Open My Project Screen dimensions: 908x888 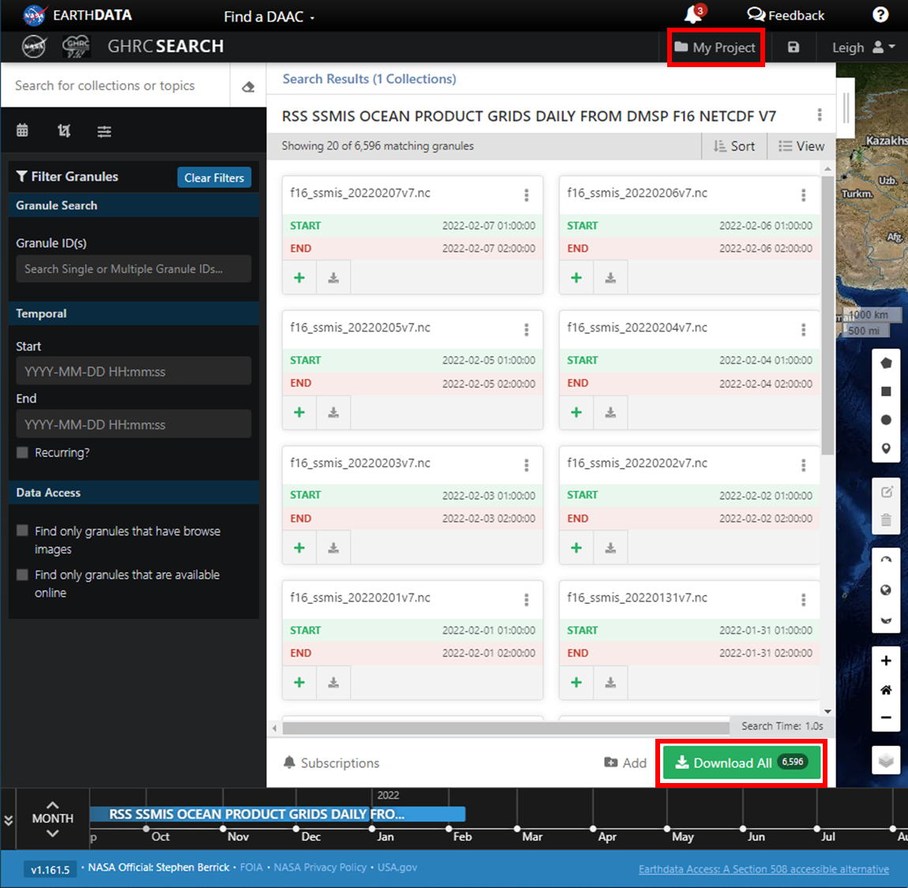tap(715, 47)
